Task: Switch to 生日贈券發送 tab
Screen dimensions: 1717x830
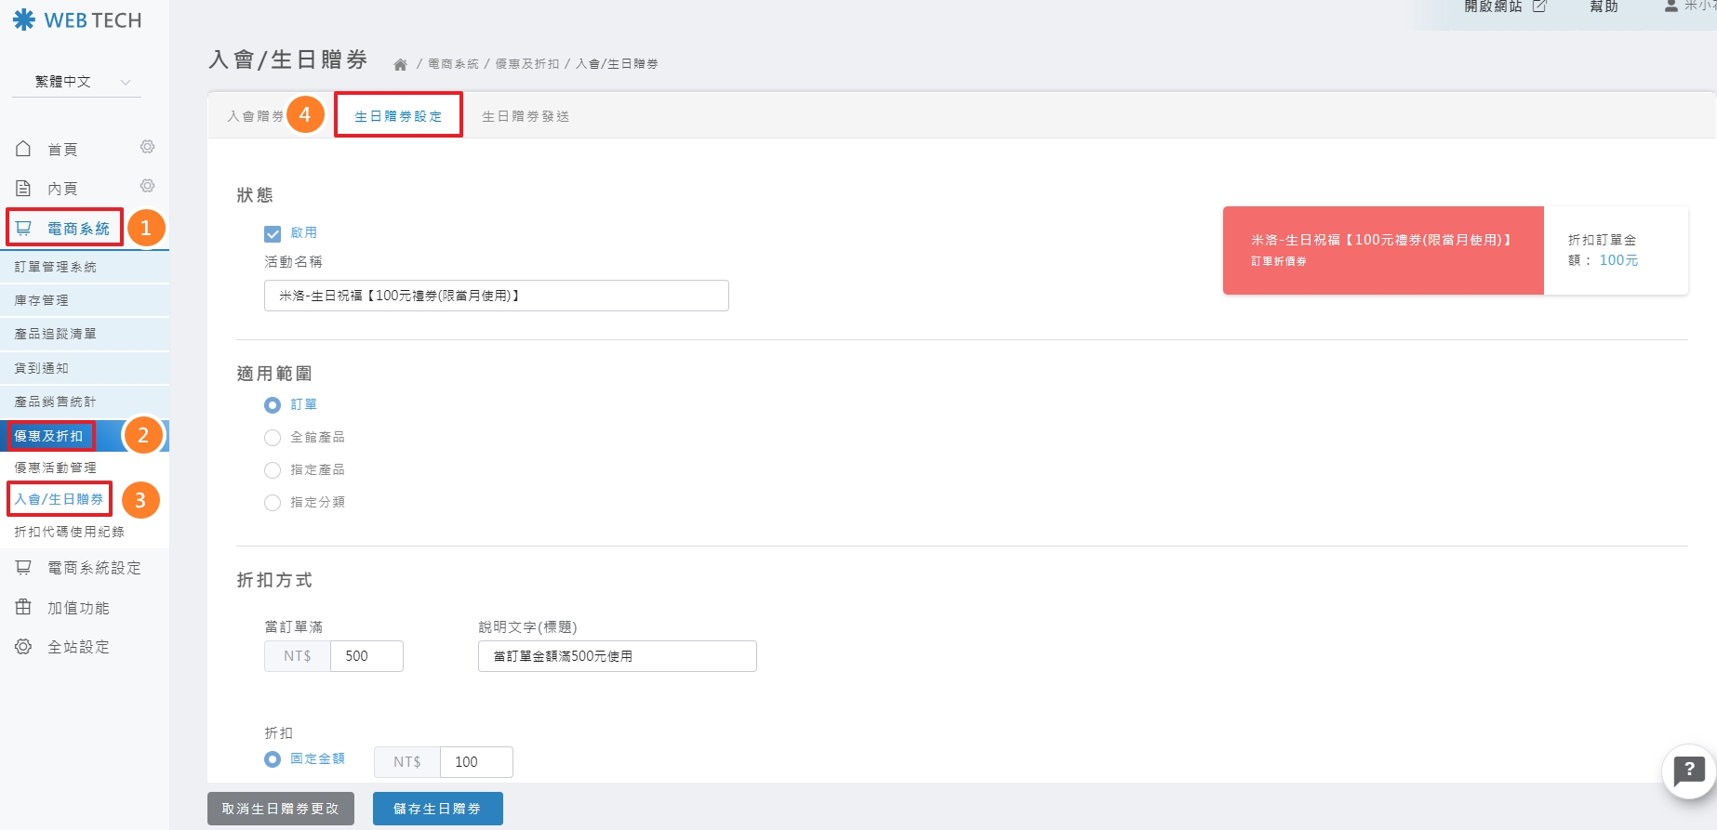Action: (525, 116)
